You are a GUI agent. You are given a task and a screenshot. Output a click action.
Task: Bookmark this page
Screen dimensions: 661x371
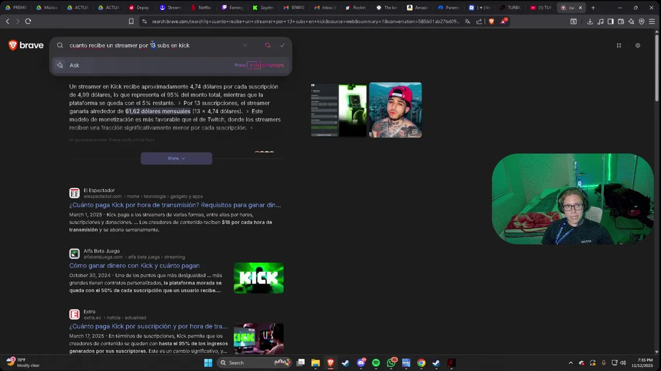[131, 22]
